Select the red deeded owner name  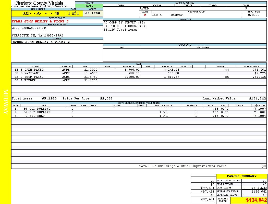tap(40, 21)
